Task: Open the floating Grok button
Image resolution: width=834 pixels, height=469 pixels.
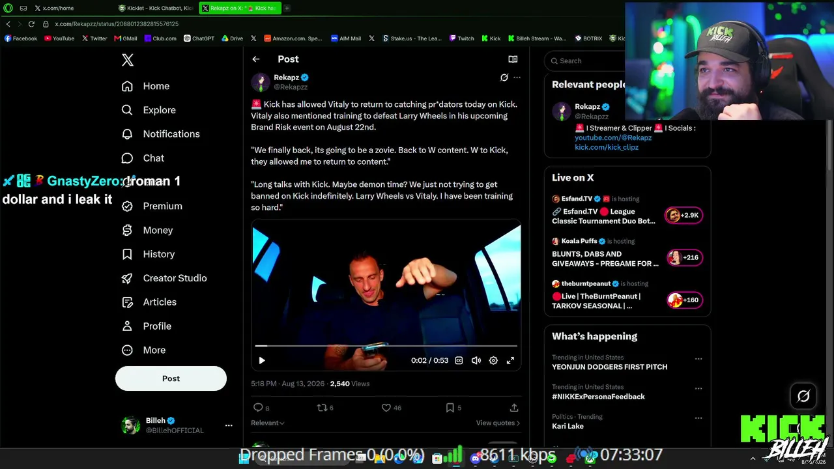Action: (803, 396)
